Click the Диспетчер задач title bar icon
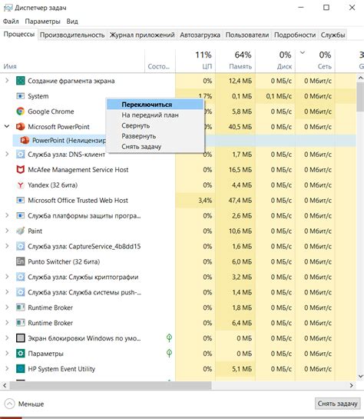This screenshot has width=364, height=419. (x=8, y=8)
